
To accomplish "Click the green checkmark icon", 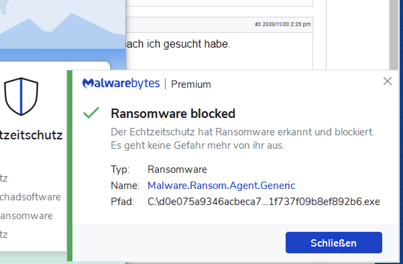I will coord(91,113).
